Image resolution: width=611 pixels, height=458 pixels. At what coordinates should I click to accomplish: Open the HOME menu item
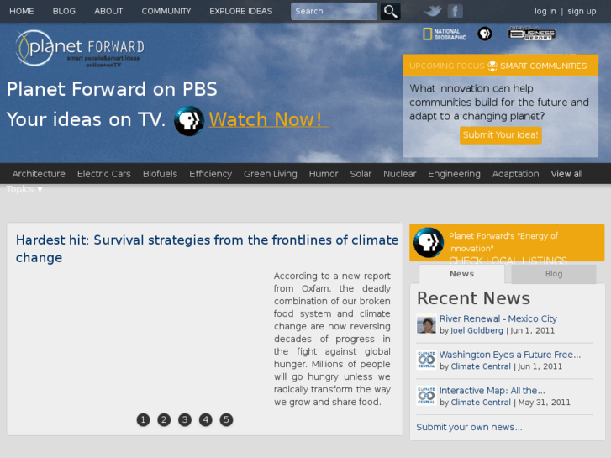click(x=22, y=11)
